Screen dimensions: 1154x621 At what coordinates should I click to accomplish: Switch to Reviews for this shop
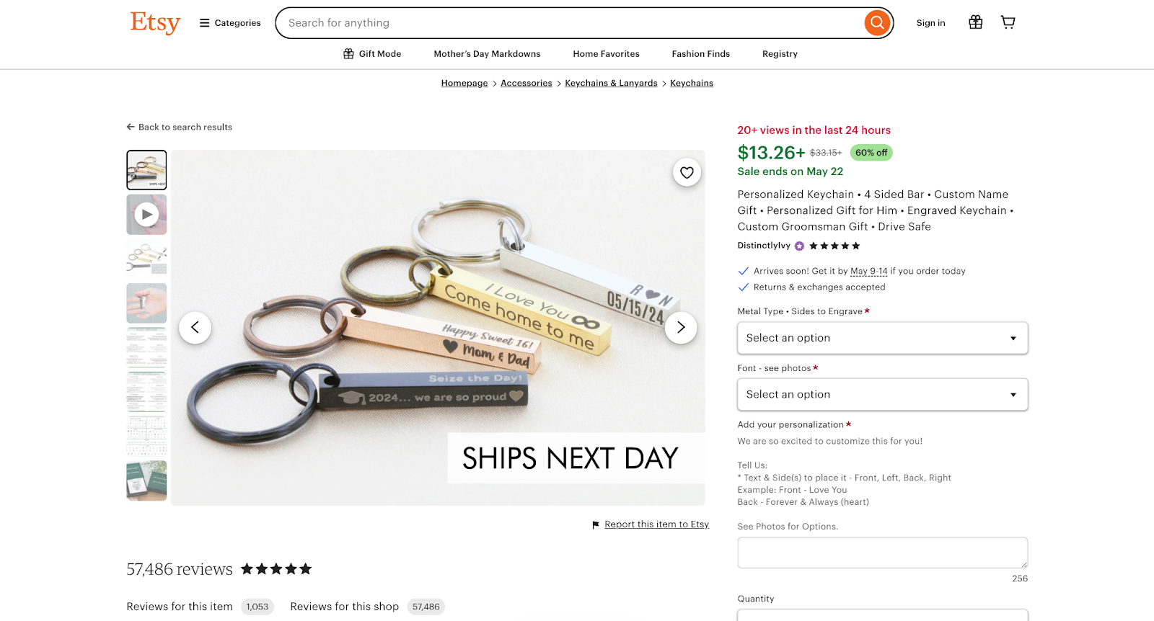(344, 606)
